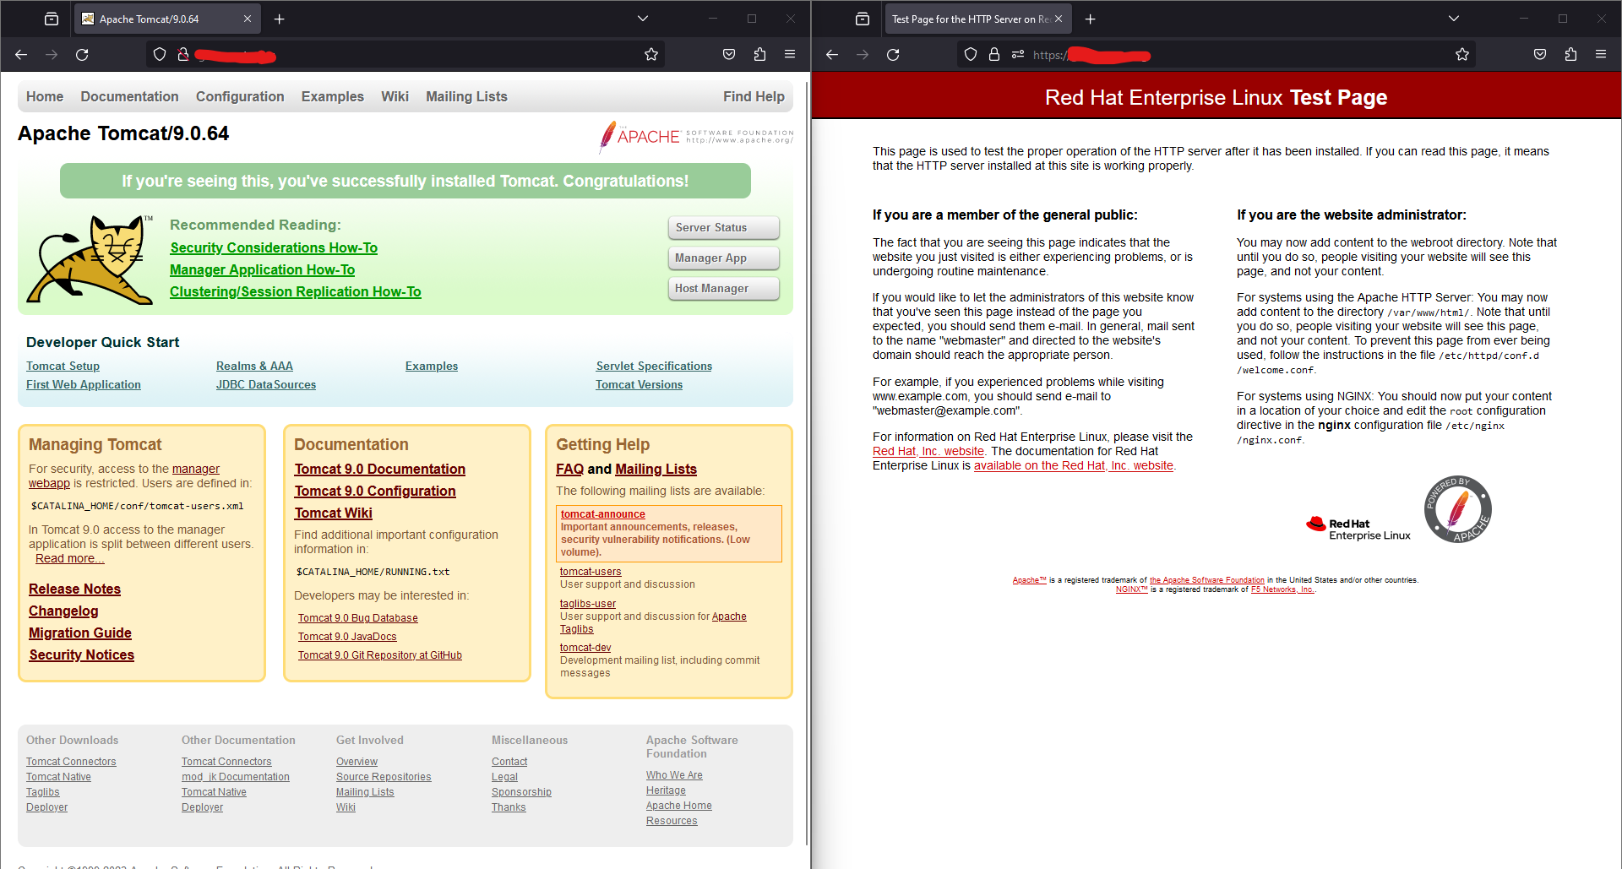
Task: Bookmark the Tomcat page with the star
Action: 650,54
